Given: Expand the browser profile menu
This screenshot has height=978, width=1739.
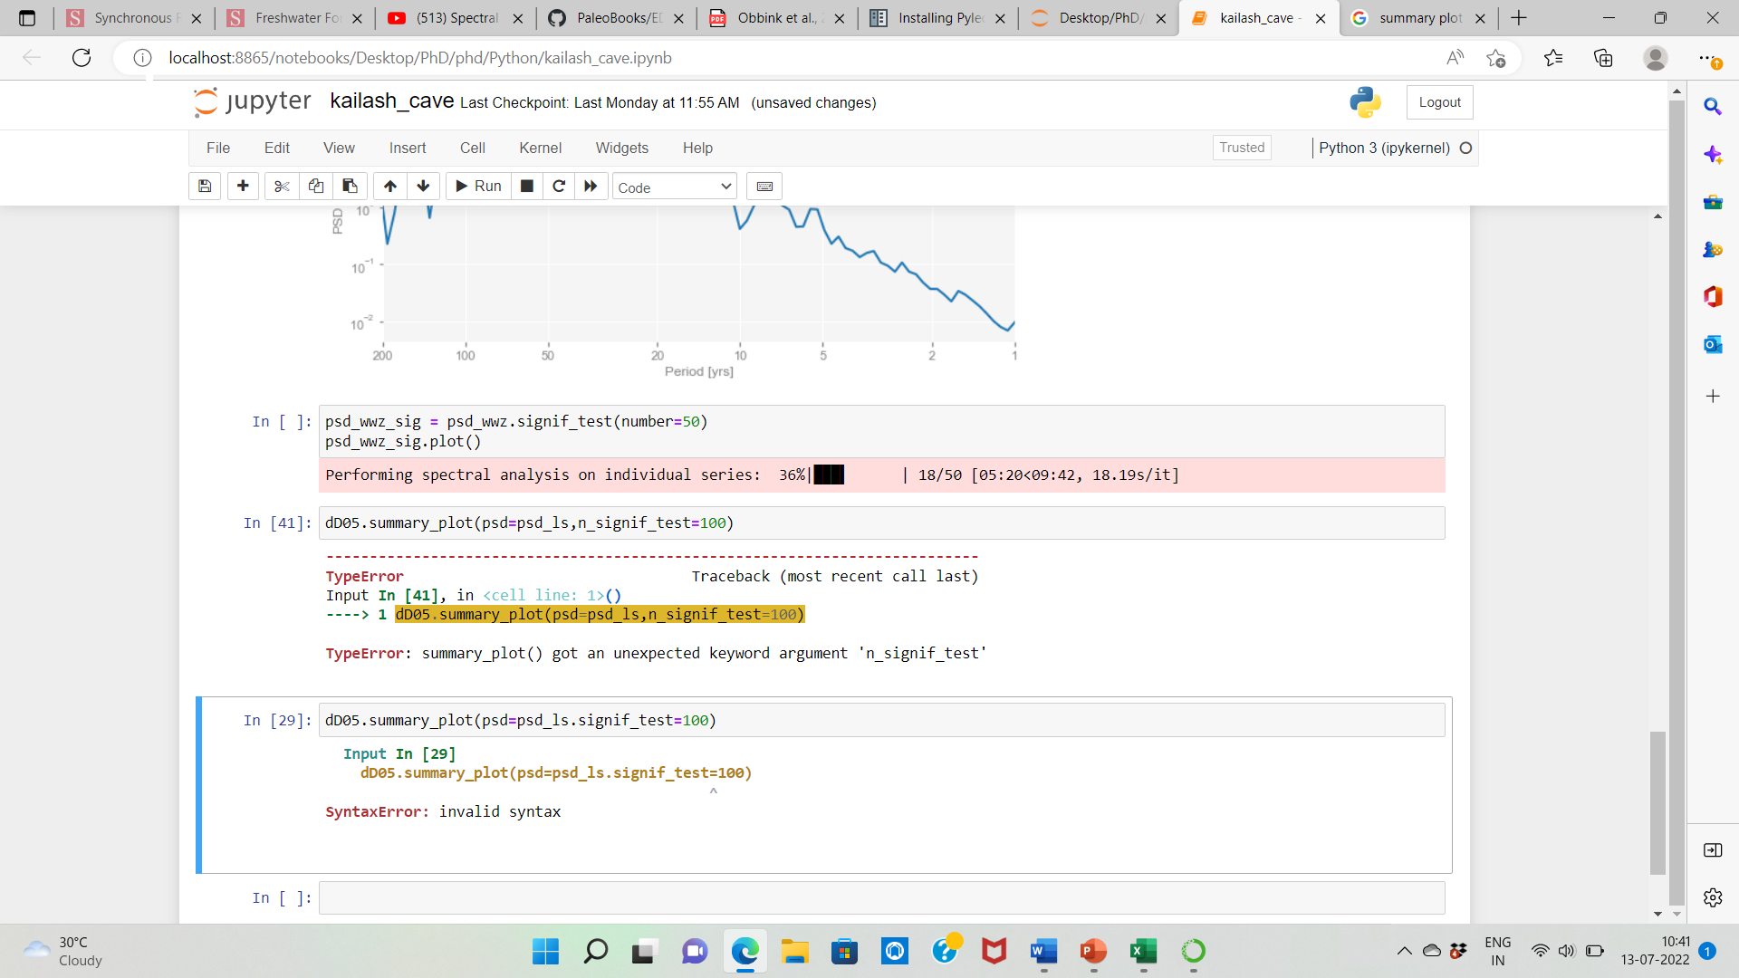Looking at the screenshot, I should coord(1656,58).
